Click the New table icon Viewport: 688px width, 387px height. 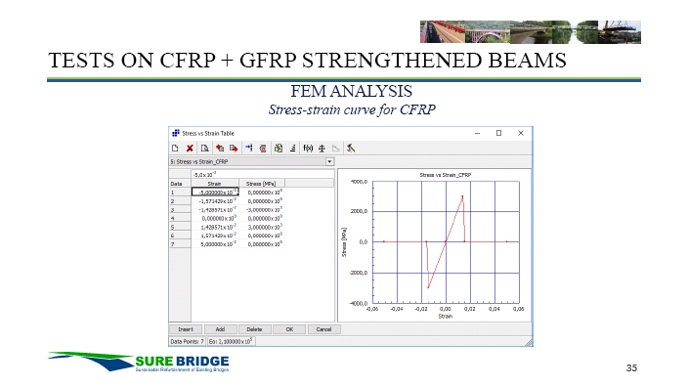(x=175, y=149)
